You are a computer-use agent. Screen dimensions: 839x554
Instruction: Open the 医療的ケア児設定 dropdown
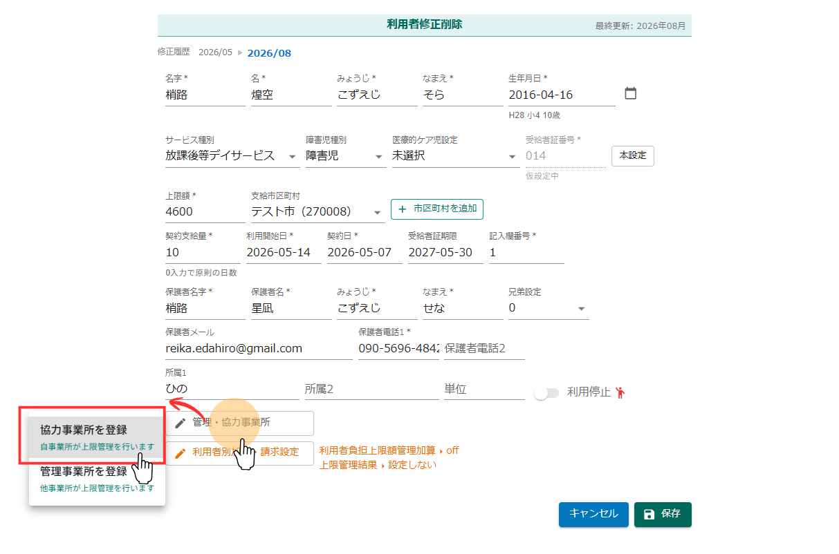pos(455,156)
